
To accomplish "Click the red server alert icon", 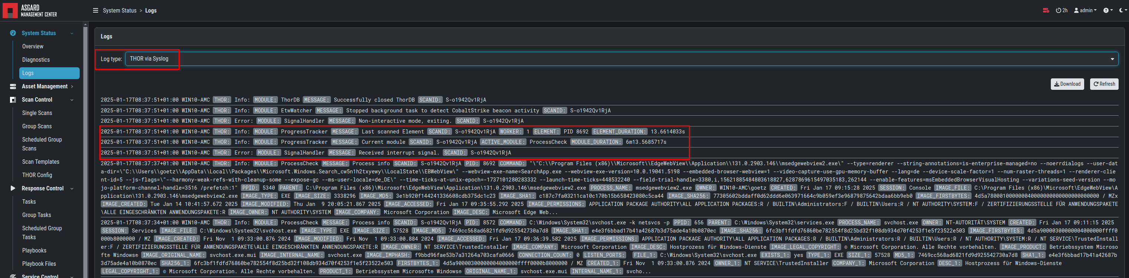I will point(1046,10).
